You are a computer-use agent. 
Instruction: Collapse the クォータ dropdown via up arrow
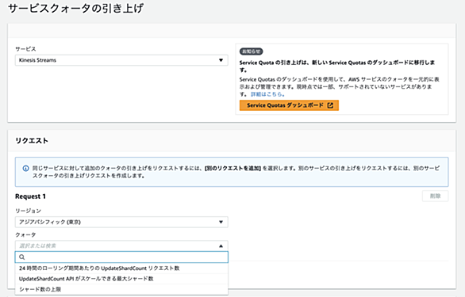(221, 246)
